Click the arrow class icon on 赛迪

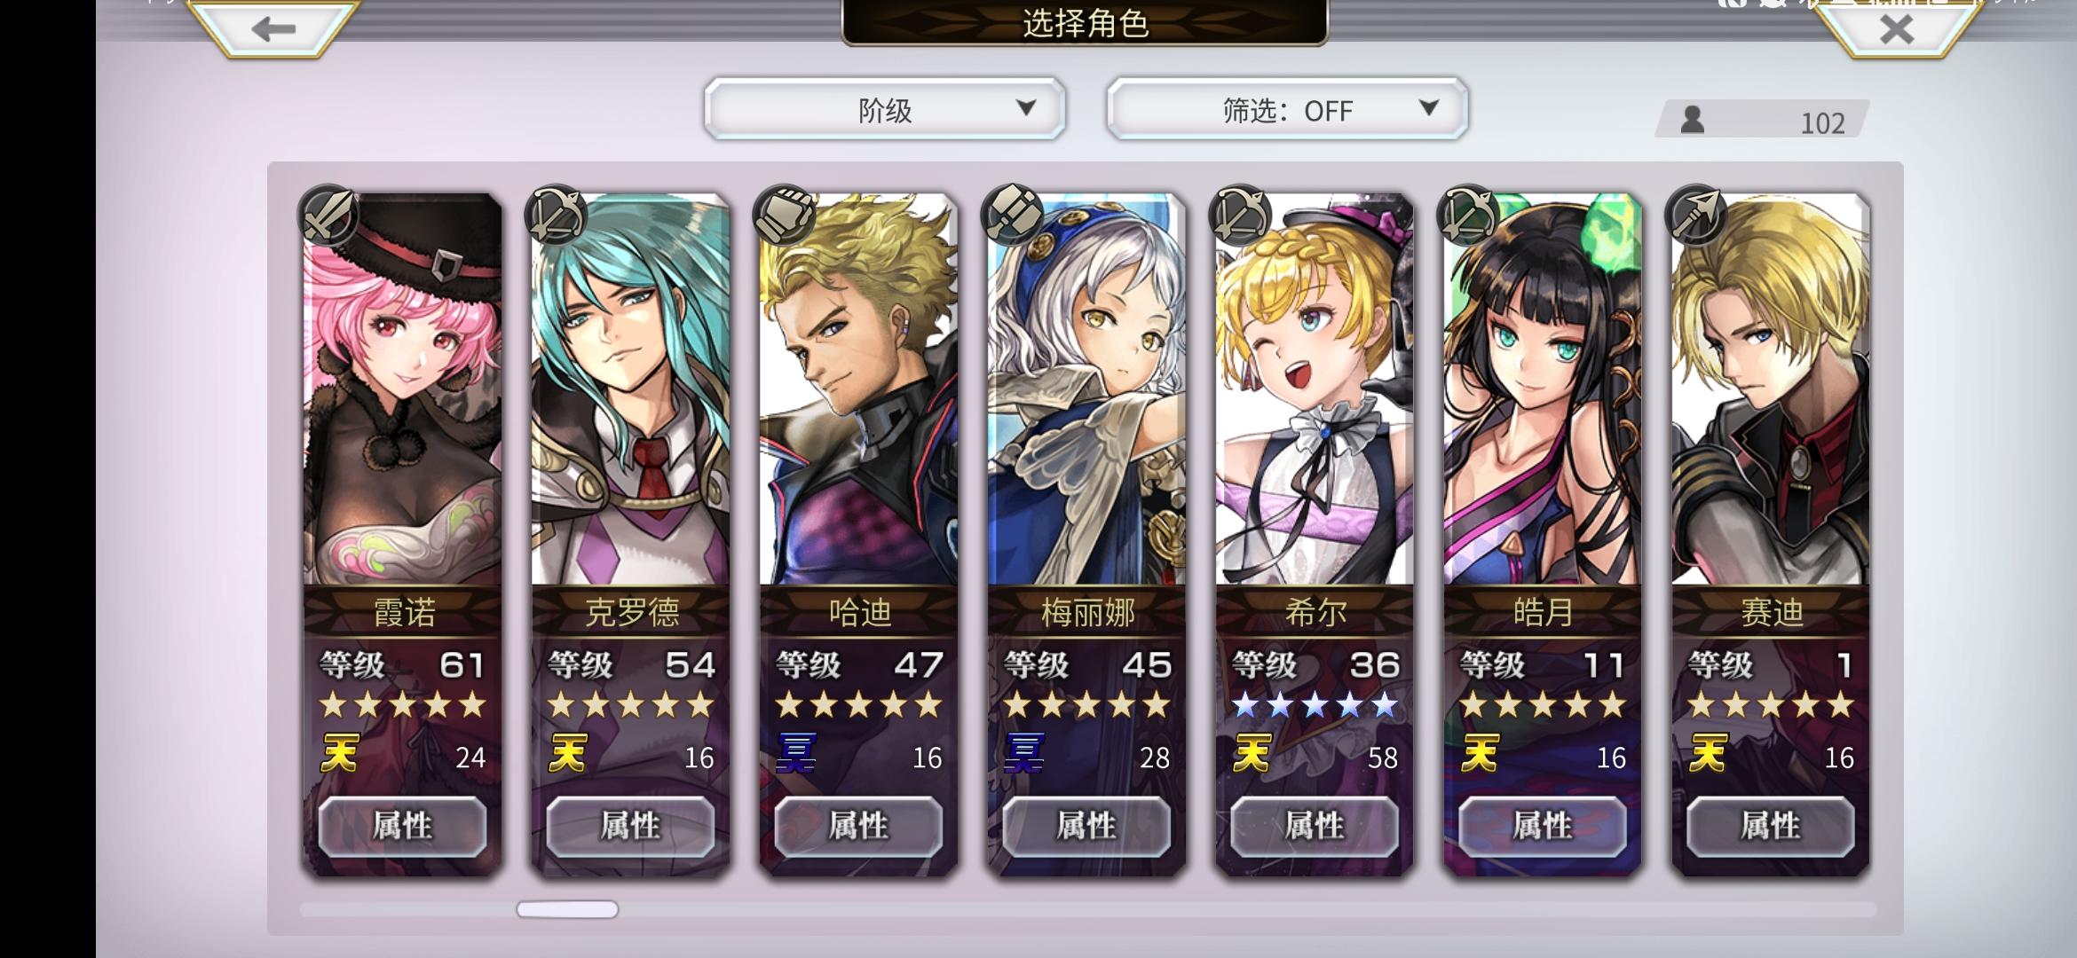(1697, 216)
